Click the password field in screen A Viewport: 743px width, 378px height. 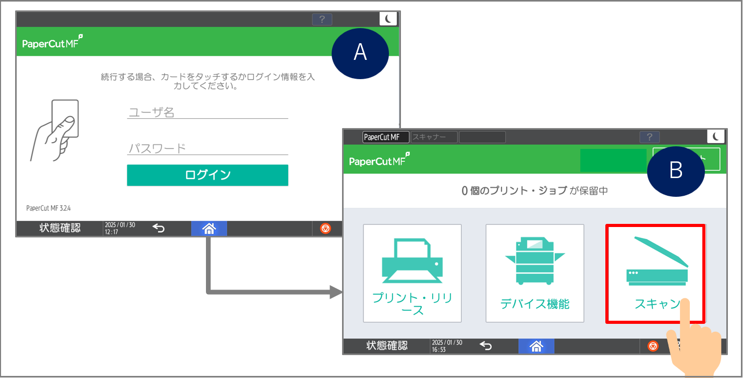pos(208,148)
